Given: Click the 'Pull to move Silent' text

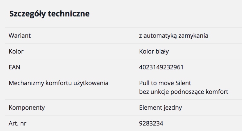Looking at the screenshot, I should pyautogui.click(x=165, y=83).
